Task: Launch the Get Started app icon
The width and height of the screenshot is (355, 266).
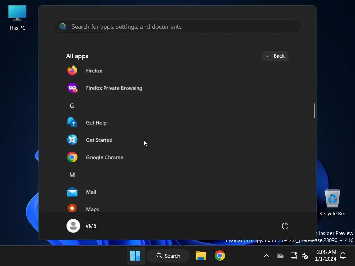Action: [72, 140]
